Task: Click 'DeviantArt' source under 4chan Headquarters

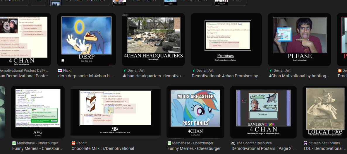Action: pos(136,71)
